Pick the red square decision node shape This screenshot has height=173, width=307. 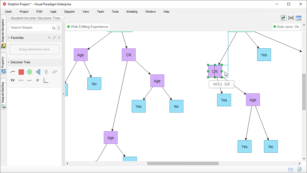(x=21, y=72)
